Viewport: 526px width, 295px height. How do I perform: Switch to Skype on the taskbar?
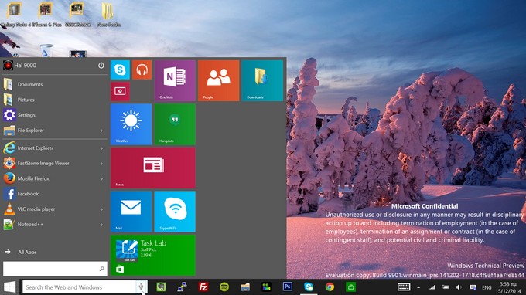tap(309, 287)
